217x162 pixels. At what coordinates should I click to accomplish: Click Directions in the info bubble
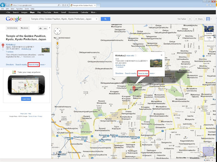point(119,73)
